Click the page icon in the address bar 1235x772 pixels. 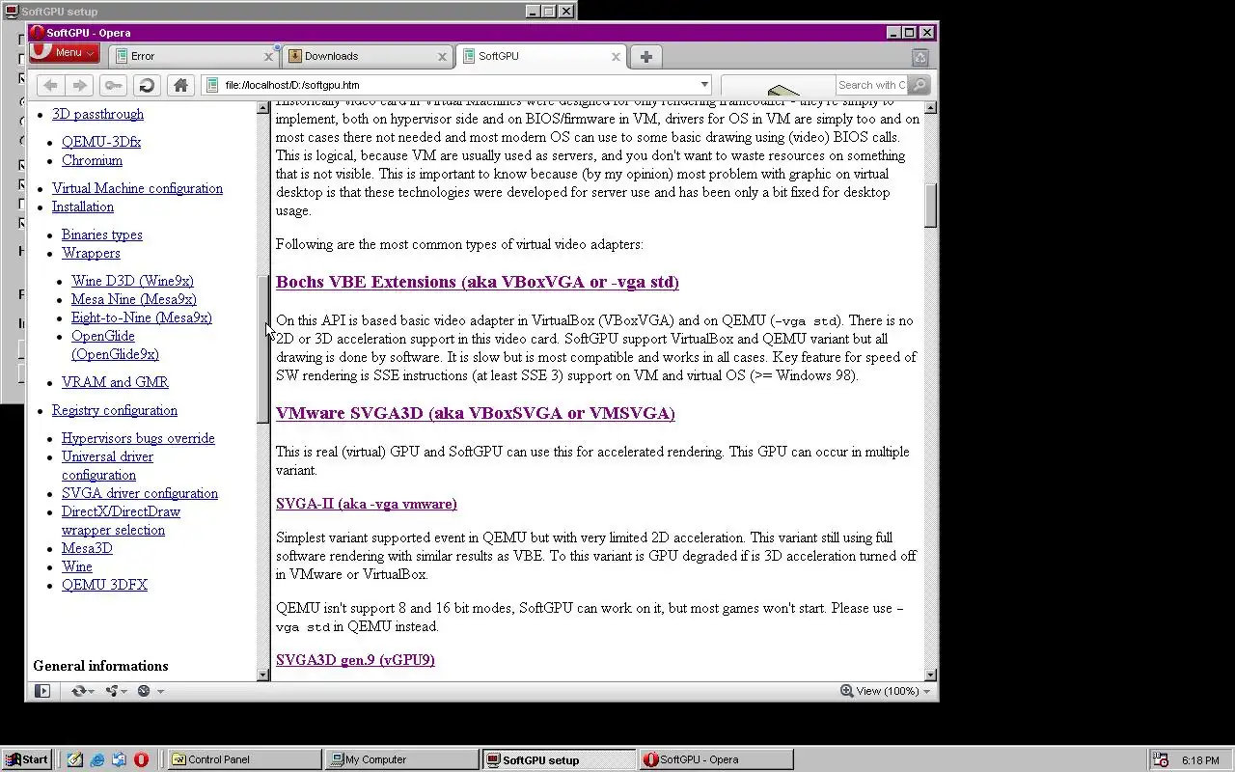[212, 85]
